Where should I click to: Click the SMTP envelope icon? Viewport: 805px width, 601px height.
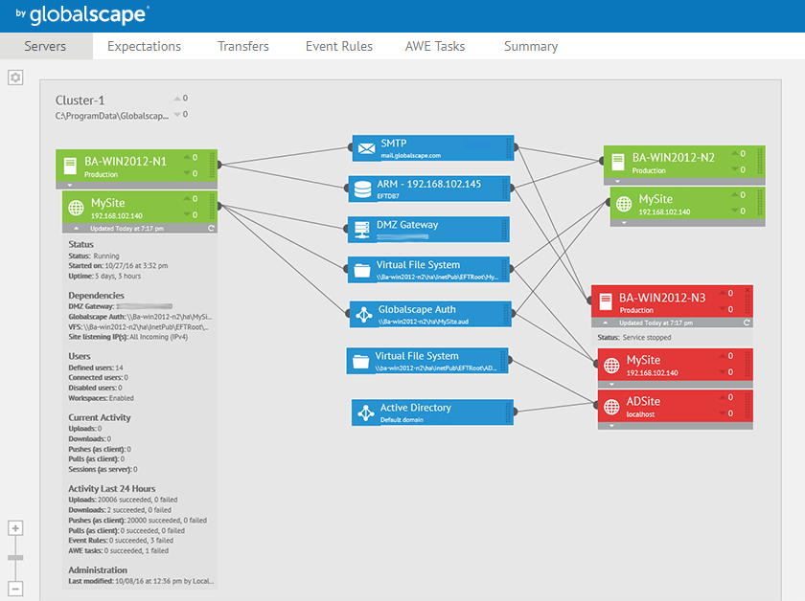click(x=366, y=148)
